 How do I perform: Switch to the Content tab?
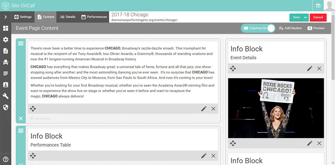[x=46, y=17]
